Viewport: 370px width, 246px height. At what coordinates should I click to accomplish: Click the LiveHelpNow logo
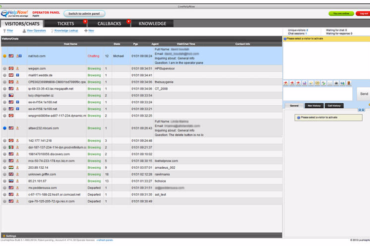point(15,13)
